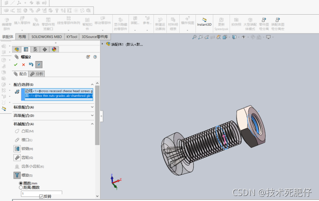Click the scrollbar up arrow in PropertyManager

(97, 83)
